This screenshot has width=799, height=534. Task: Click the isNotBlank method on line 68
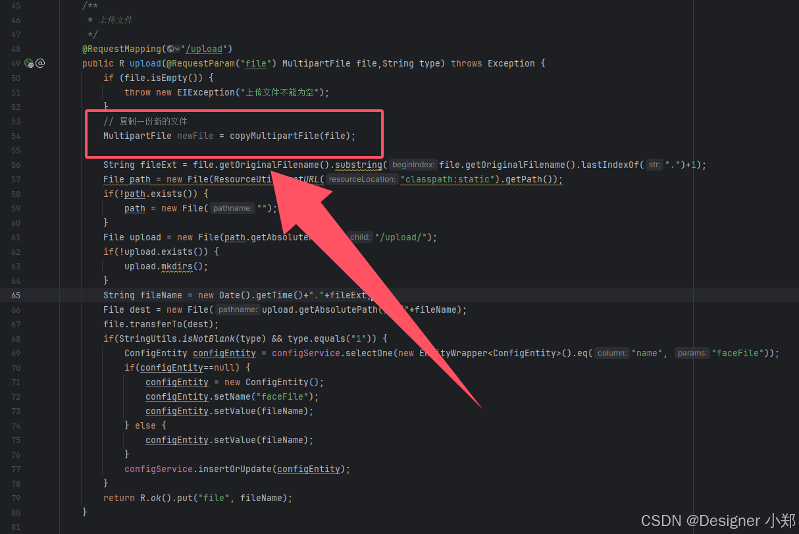pos(206,338)
